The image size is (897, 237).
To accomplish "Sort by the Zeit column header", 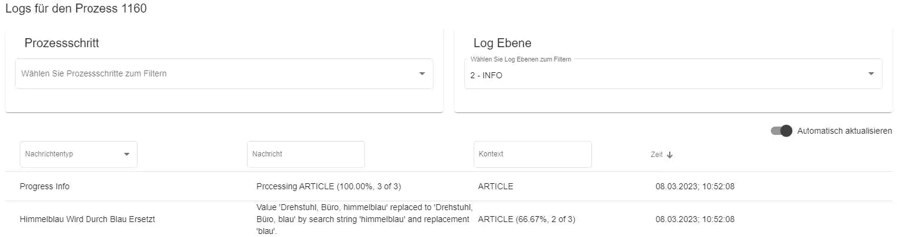I will [x=657, y=155].
